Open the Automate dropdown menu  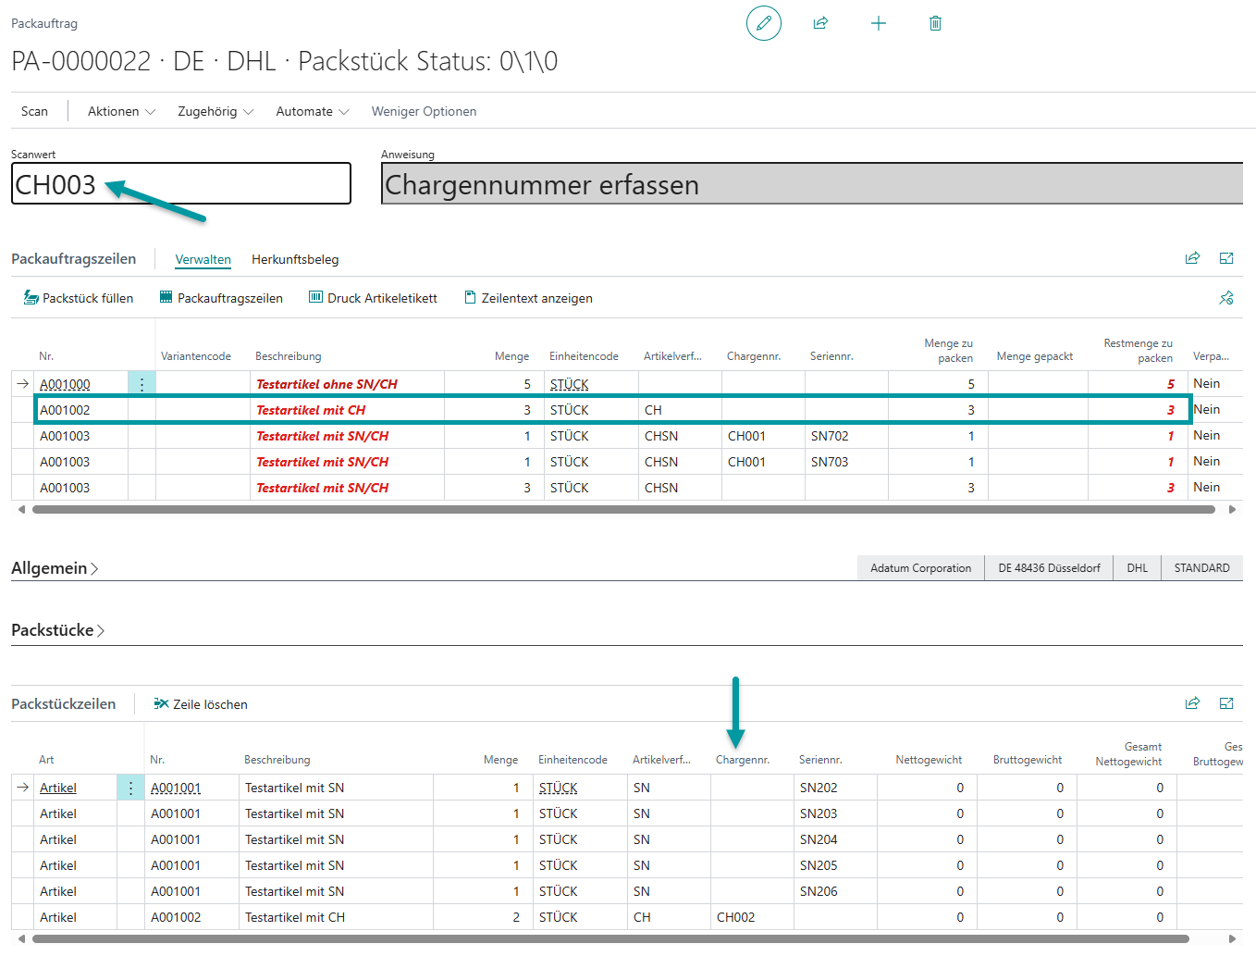(312, 111)
